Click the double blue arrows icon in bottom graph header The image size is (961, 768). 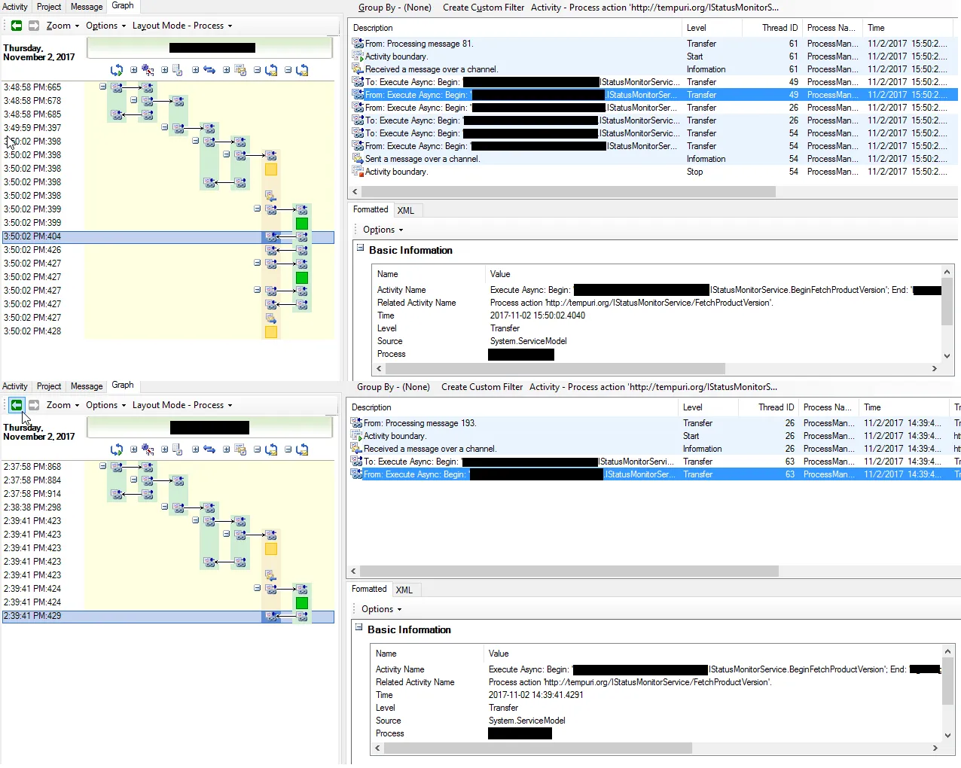209,450
